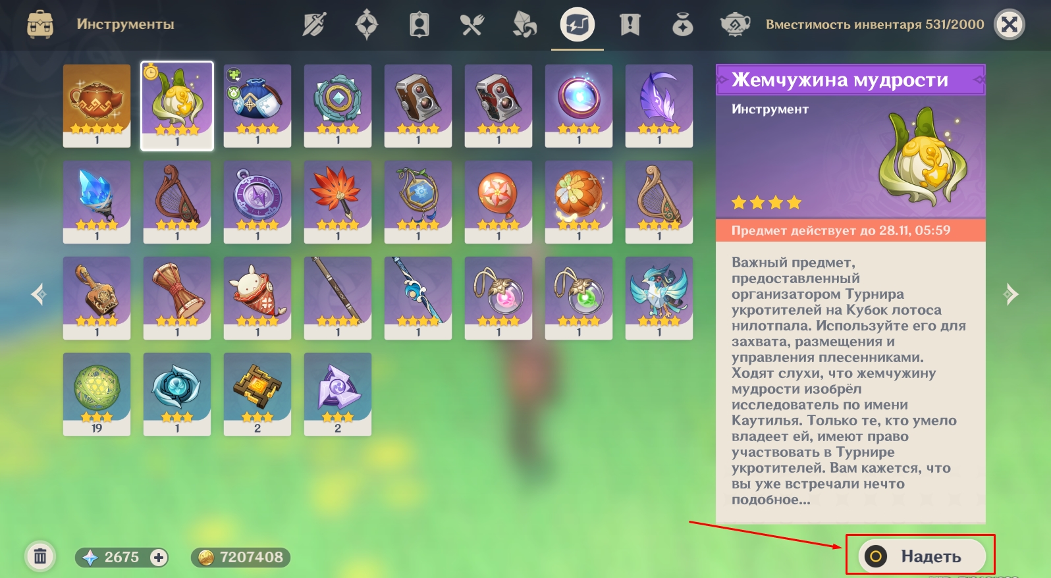
Task: Select the Arabalika drum gadget
Action: (x=177, y=298)
